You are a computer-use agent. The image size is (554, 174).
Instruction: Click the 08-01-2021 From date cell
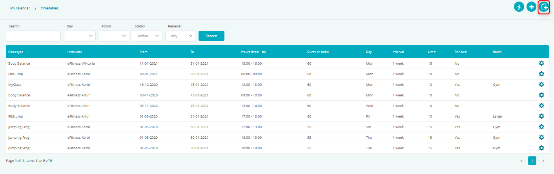[149, 74]
